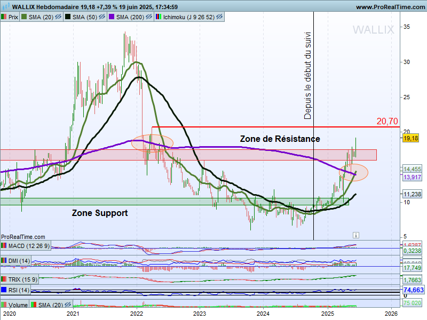Select the Zone de Résistance annotation text
The width and height of the screenshot is (427, 320).
280,139
